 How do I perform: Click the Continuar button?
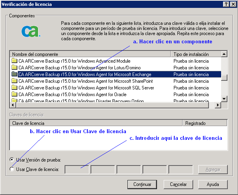click(x=142, y=184)
